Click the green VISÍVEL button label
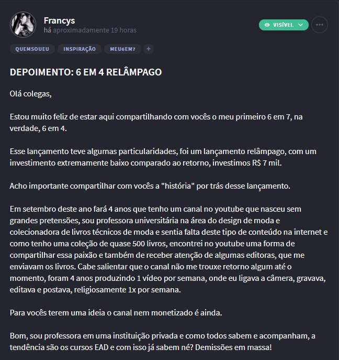Screen dimensions: 339x360 283,25
